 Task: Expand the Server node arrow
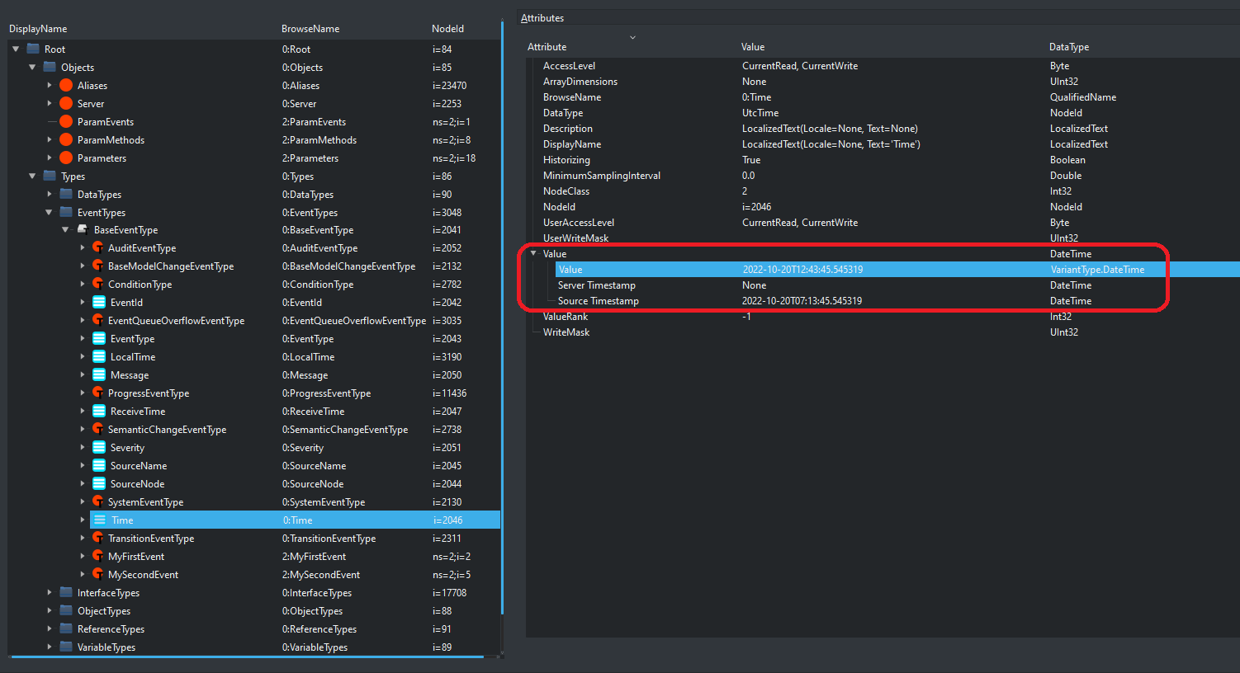click(x=50, y=104)
